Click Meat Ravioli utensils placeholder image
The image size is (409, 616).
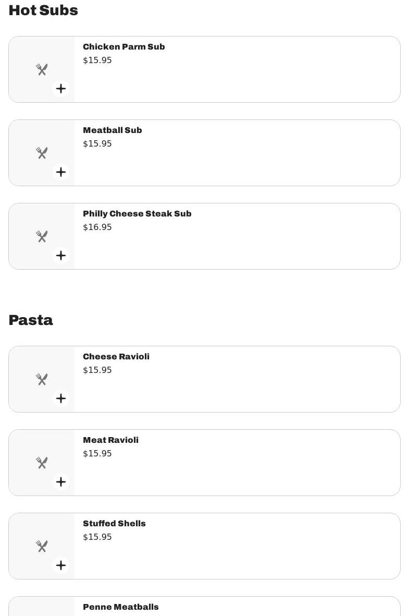pos(42,463)
